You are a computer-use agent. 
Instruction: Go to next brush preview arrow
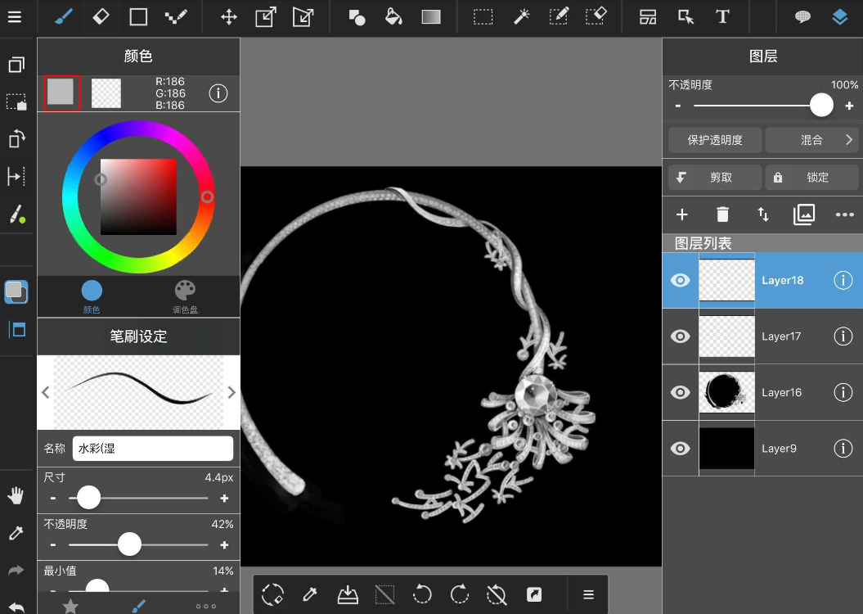[231, 392]
